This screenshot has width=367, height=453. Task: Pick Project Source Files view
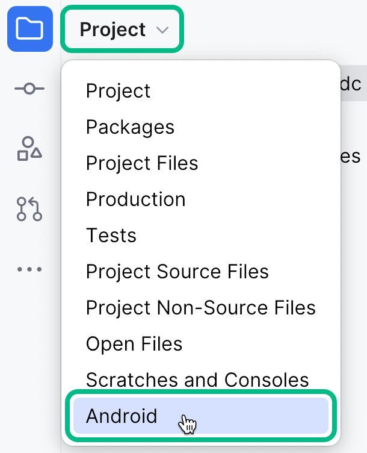(x=177, y=272)
